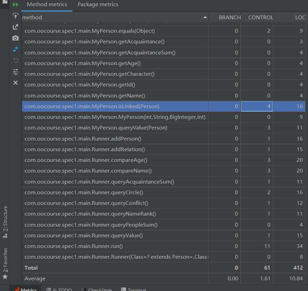
Task: Click the greyed-out undo arrow icon
Action: coord(16,61)
